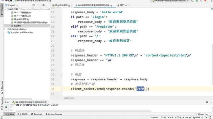
Task: Expand External Libraries node
Action: tap(5, 29)
